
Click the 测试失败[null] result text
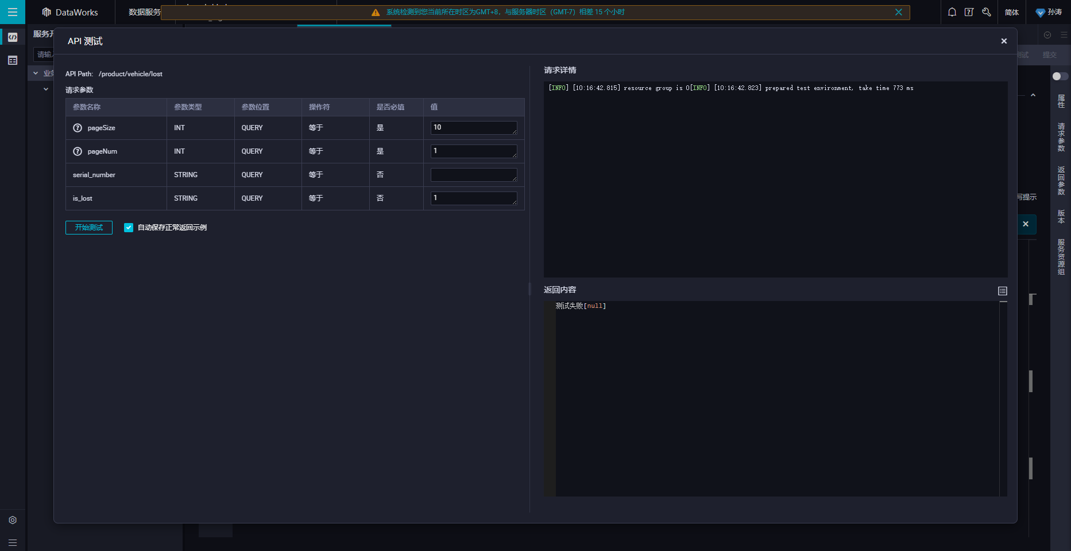[581, 306]
